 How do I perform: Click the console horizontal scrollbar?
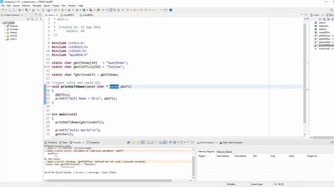pos(109,181)
